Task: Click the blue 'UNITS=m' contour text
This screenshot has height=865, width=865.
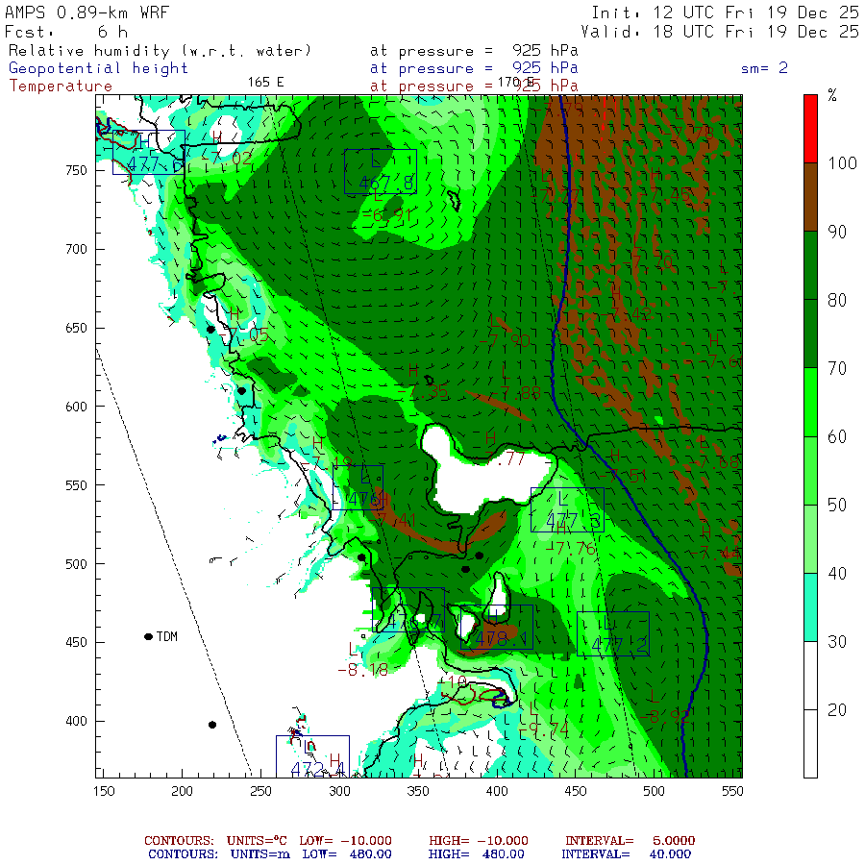Action: [260, 854]
